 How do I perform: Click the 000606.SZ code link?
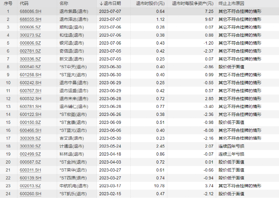pos(30,27)
